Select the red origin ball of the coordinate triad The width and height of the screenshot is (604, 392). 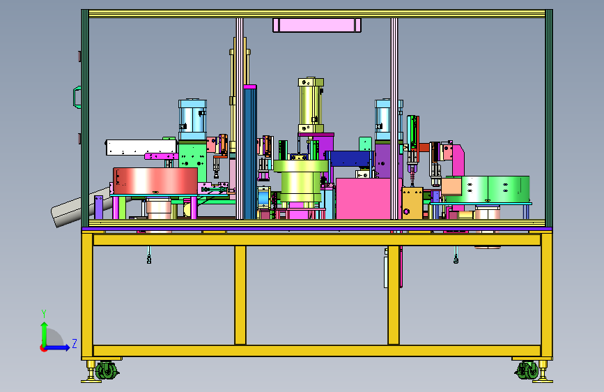(42, 348)
